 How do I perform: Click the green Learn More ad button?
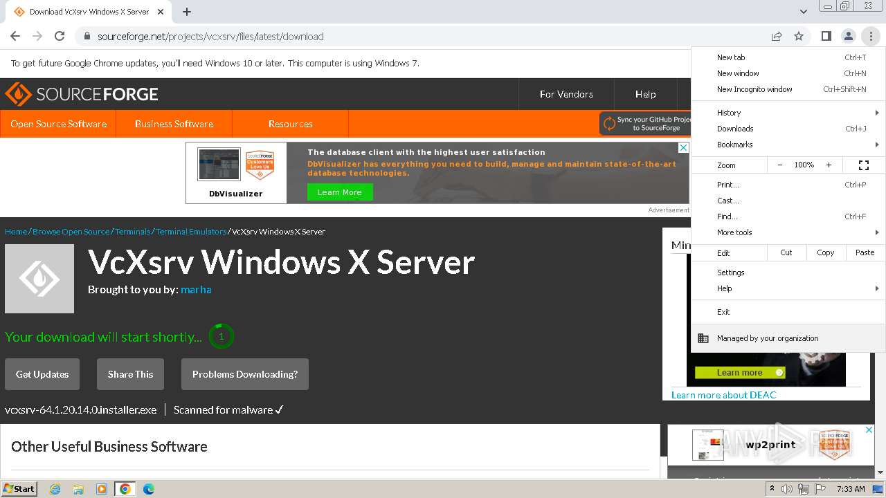[340, 192]
